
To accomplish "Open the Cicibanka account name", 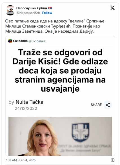I will click(x=20, y=41).
